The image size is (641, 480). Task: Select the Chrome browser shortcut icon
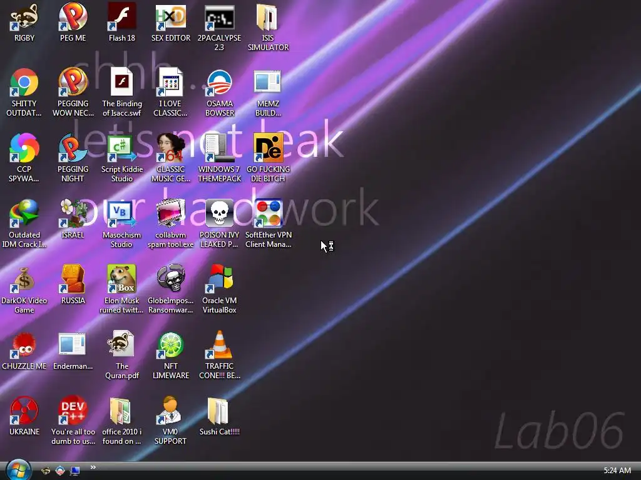24,82
